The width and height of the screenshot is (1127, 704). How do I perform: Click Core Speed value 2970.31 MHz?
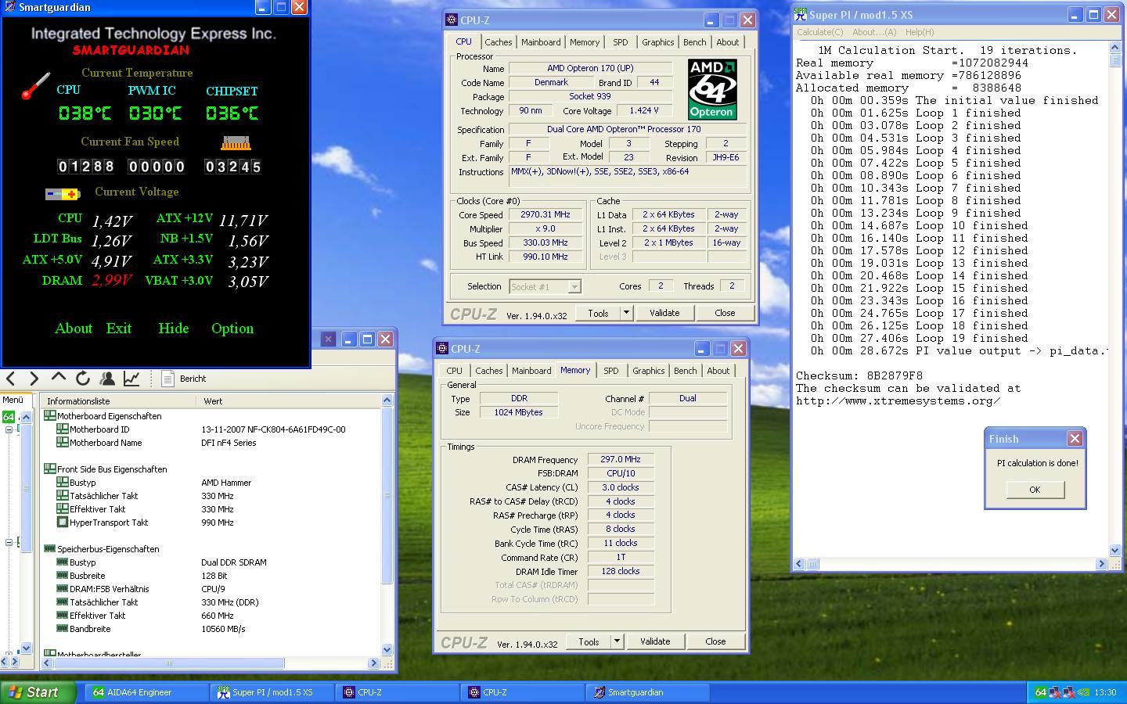click(x=545, y=214)
